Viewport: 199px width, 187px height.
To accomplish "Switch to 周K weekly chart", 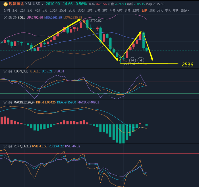I will [x=152, y=11].
